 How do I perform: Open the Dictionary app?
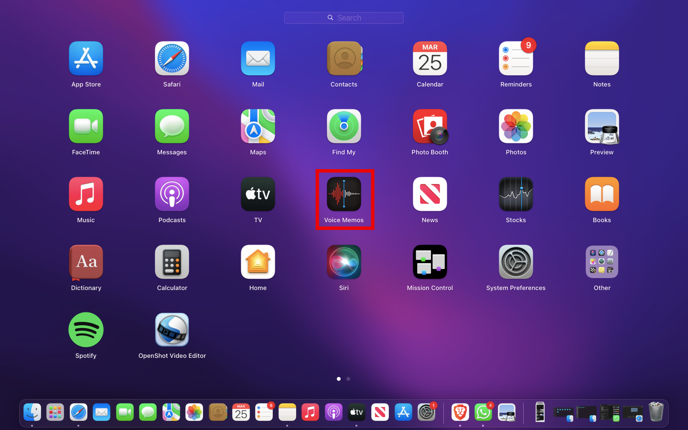(x=86, y=262)
